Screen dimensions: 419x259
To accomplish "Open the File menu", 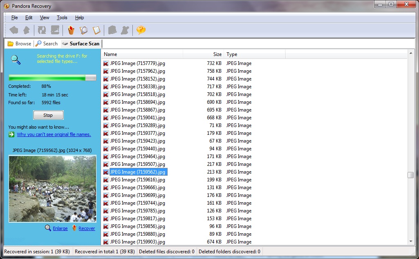I will 15,18.
